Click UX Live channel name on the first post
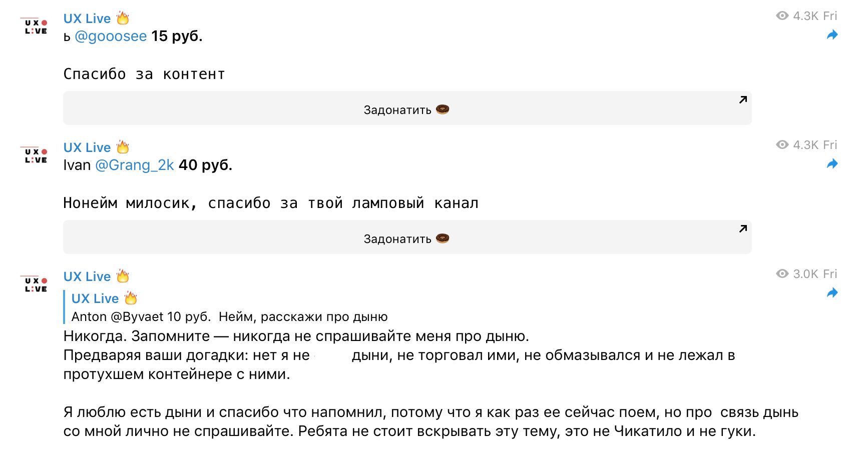The image size is (853, 456). [87, 18]
